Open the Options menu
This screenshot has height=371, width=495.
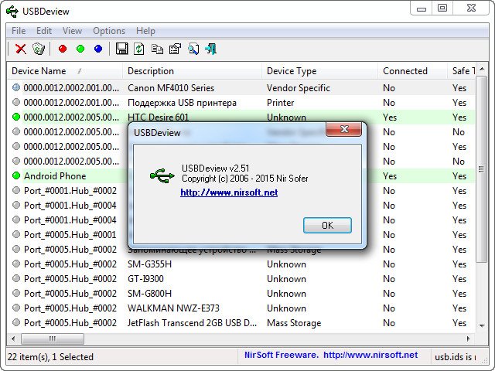[x=109, y=31]
